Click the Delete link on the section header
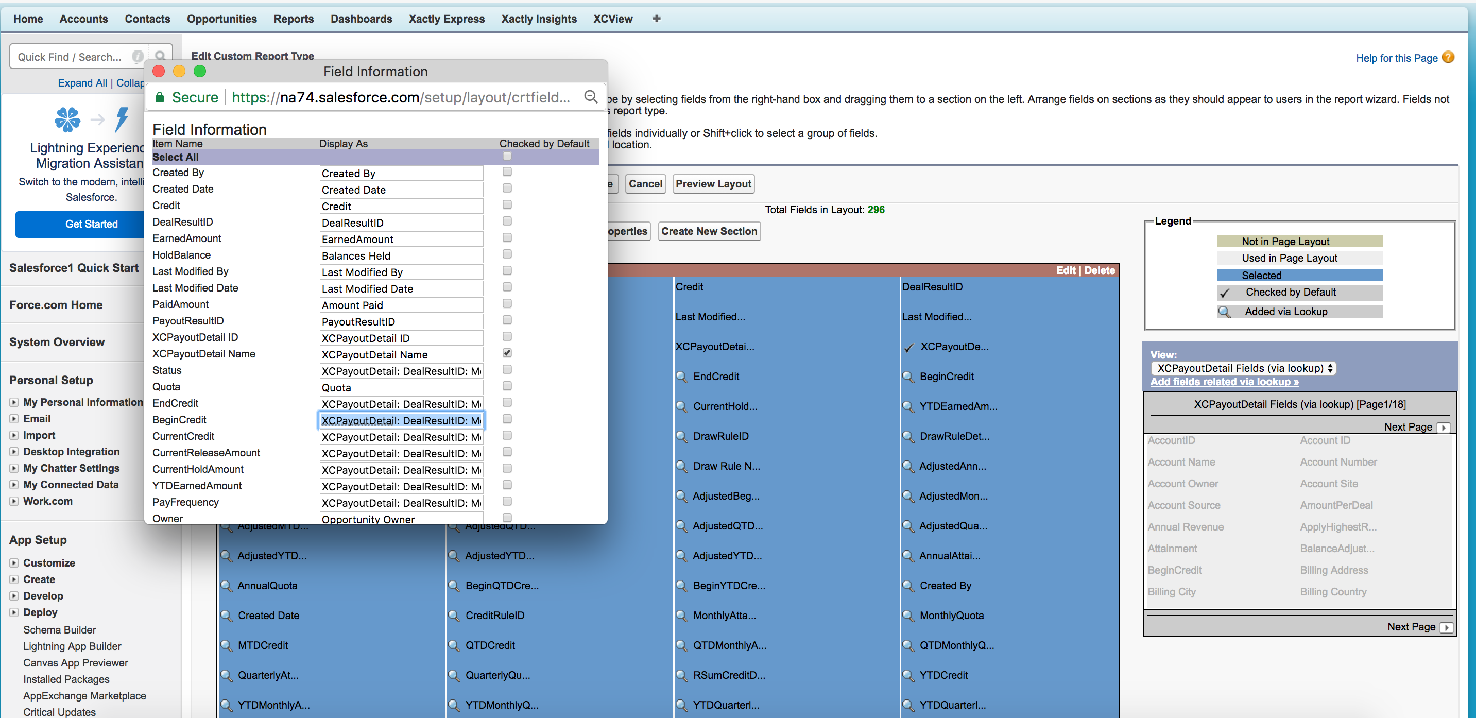This screenshot has width=1476, height=718. (1099, 270)
